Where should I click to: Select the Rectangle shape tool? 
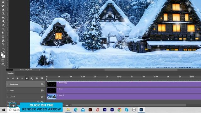point(3,37)
